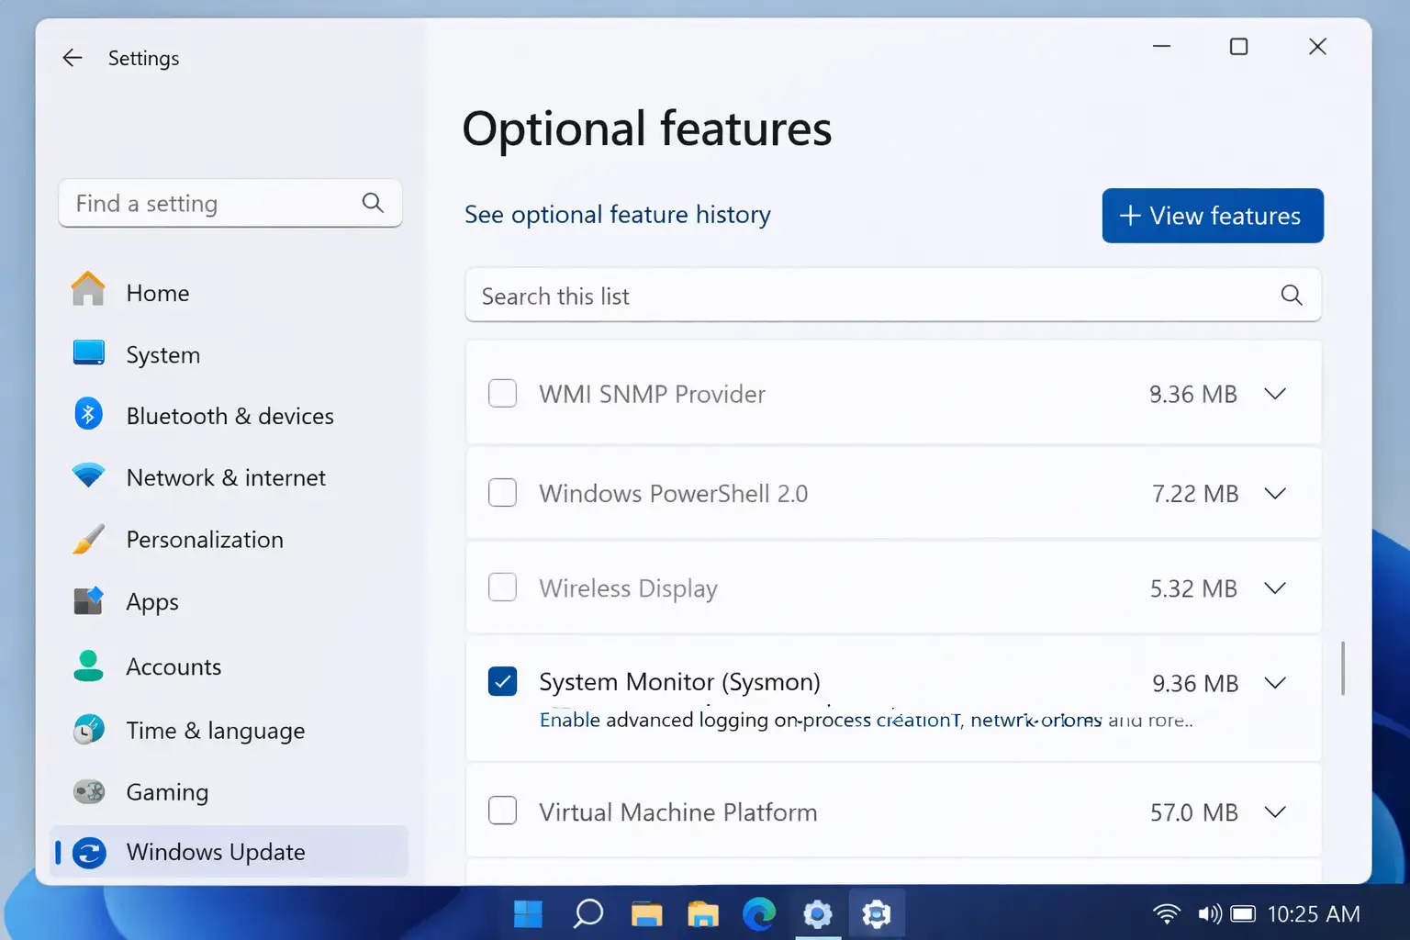The height and width of the screenshot is (940, 1410).
Task: Expand Virtual Machine Platform details
Action: (1275, 811)
